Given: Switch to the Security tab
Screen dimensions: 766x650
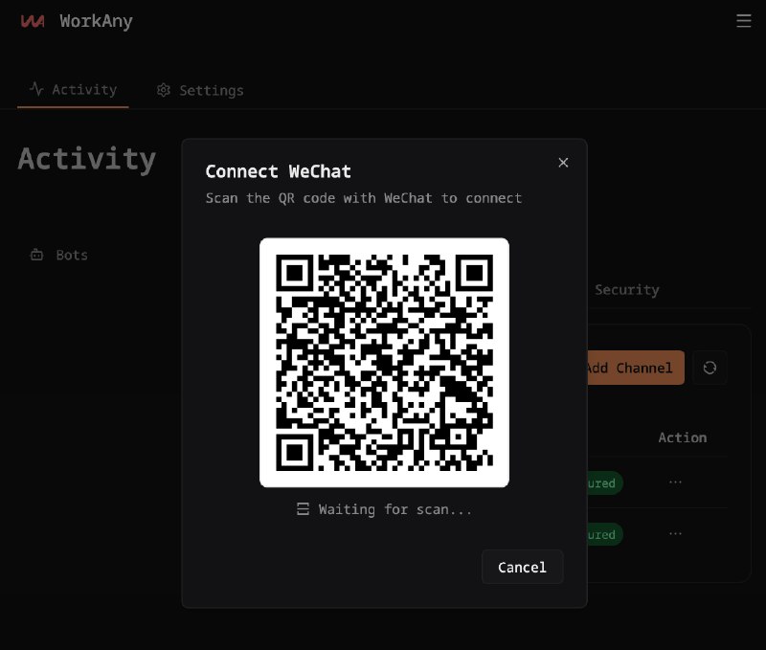Looking at the screenshot, I should pos(626,289).
